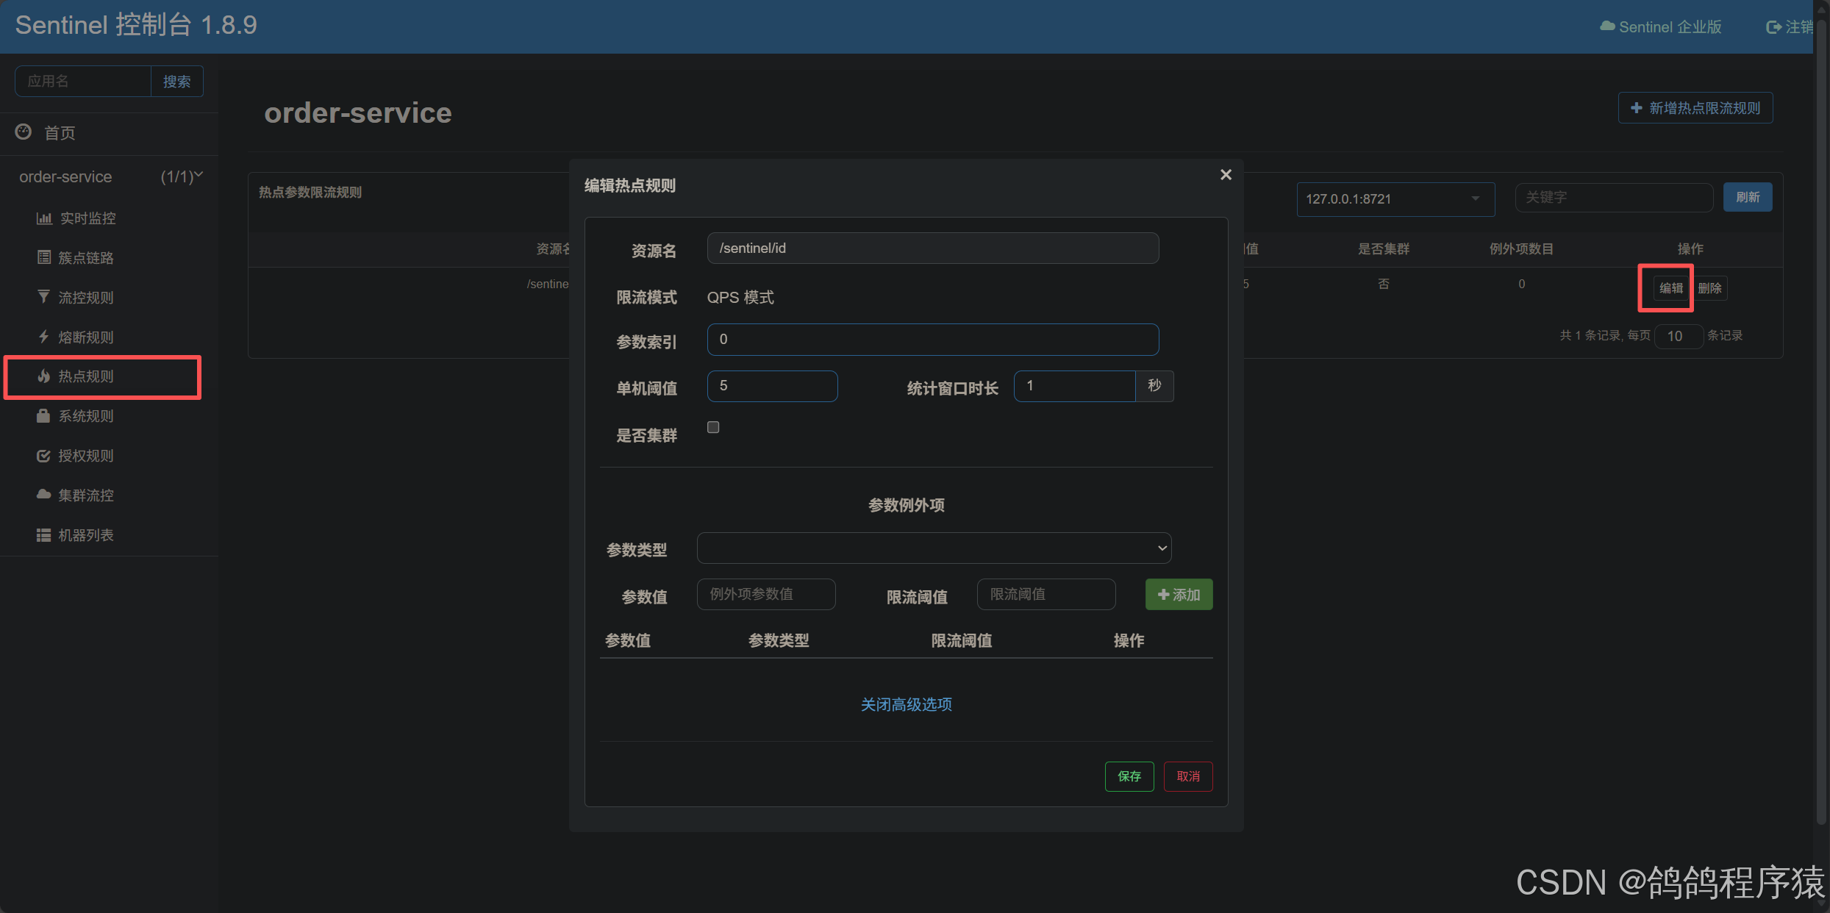Open the 127.0.0.1:8721 machine dropdown
The height and width of the screenshot is (913, 1830).
tap(1395, 199)
